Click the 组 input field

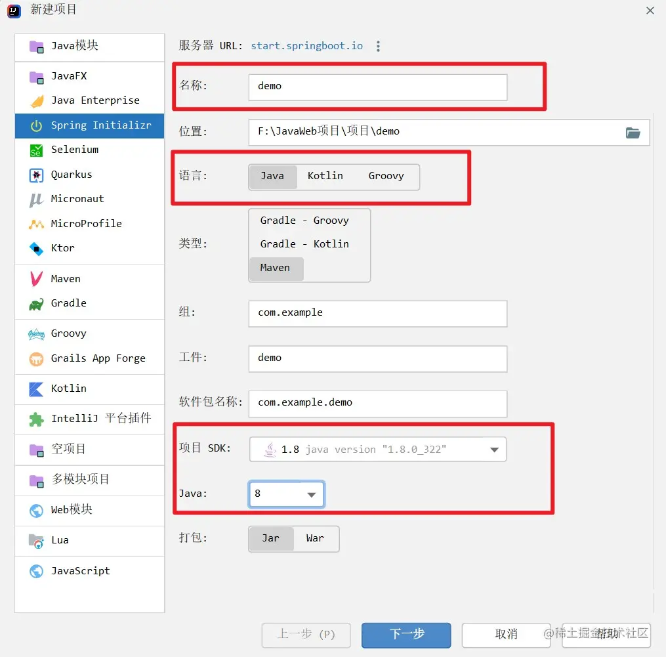[x=377, y=314]
